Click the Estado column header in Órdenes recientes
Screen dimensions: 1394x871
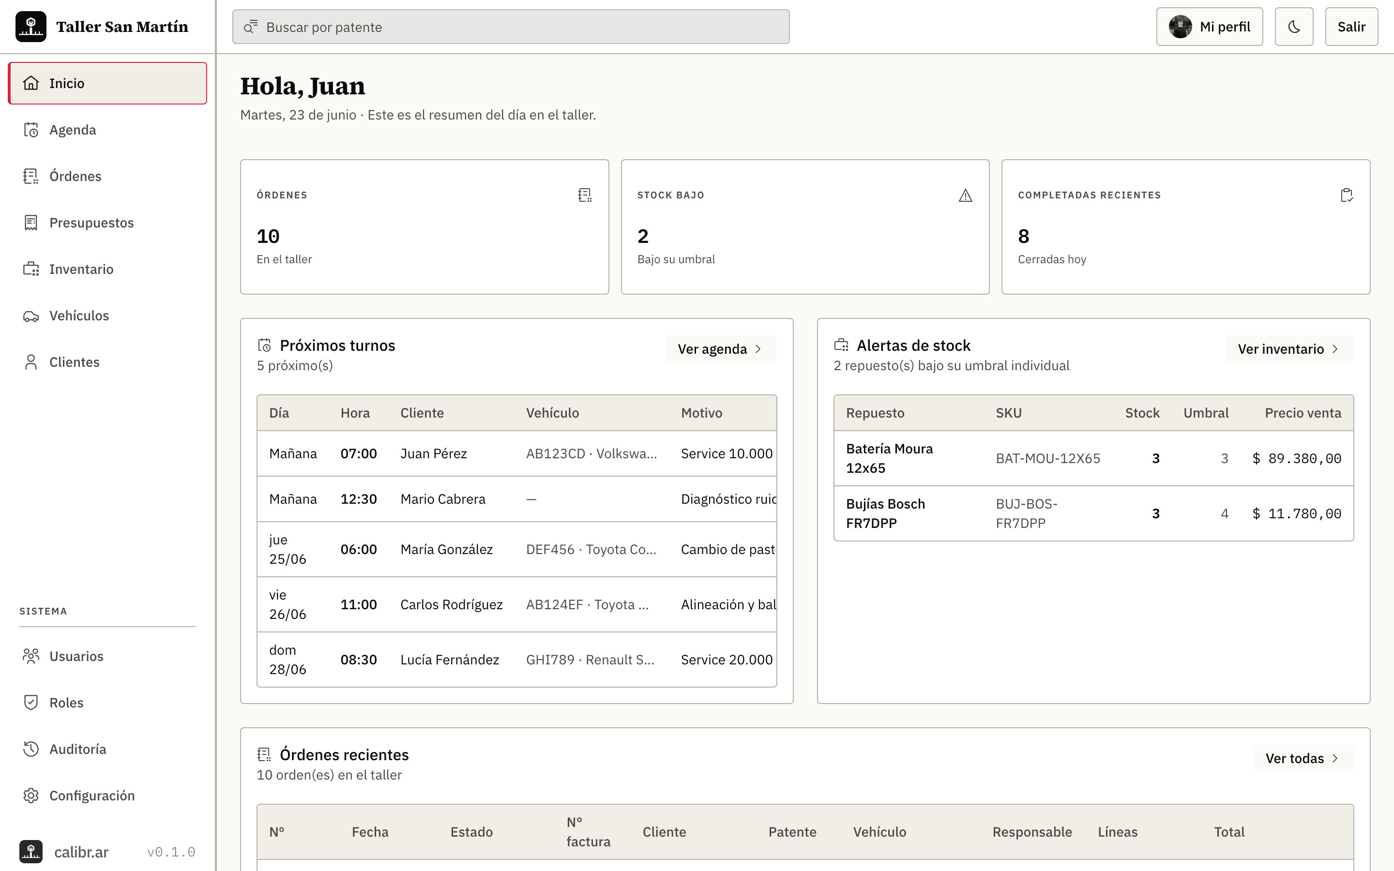tap(471, 832)
